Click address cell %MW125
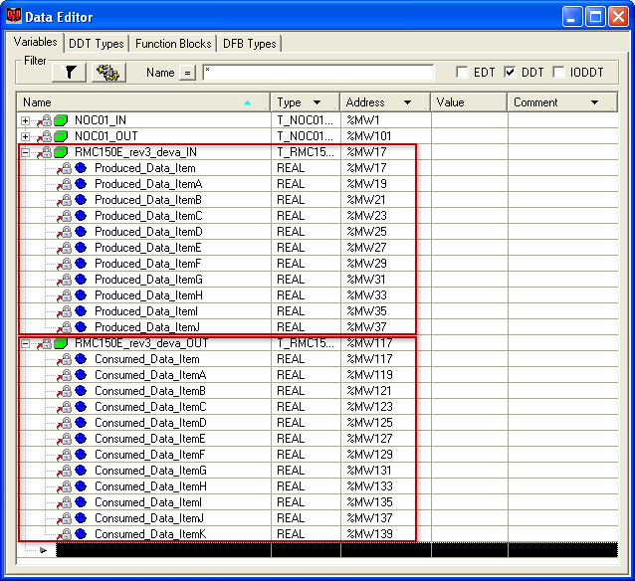 coord(386,422)
